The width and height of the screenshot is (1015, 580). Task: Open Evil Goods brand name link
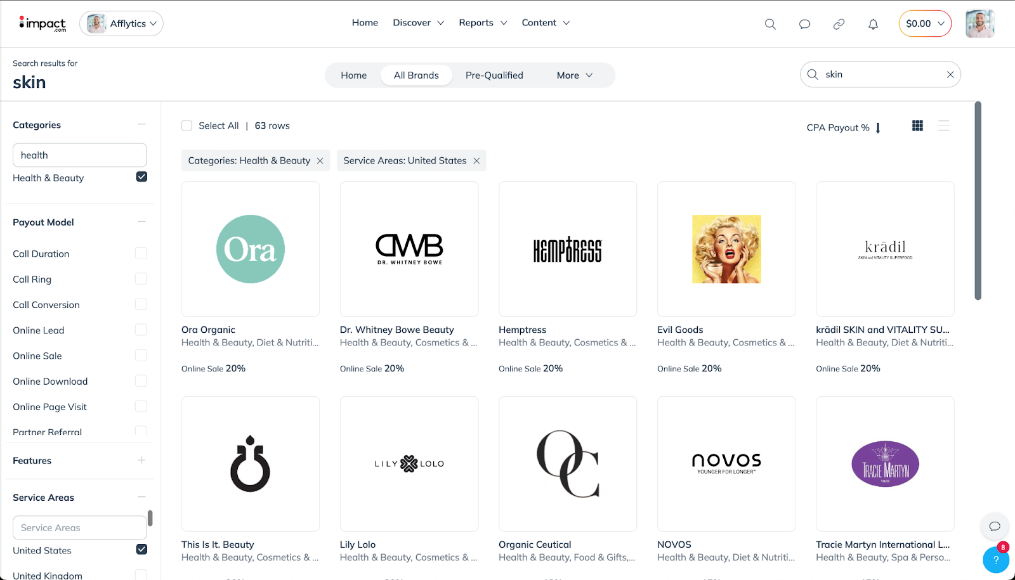(680, 330)
